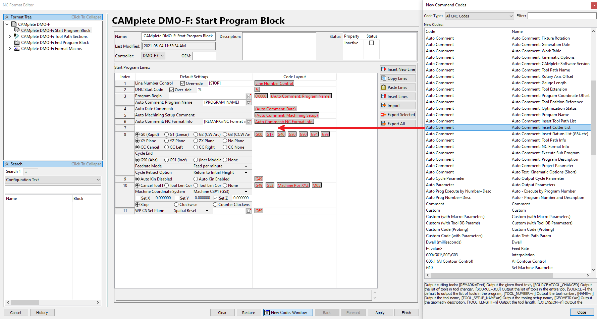Select the Auto Kin Enabled radio button
Viewport: 597px width, 319px height.
pyautogui.click(x=196, y=179)
